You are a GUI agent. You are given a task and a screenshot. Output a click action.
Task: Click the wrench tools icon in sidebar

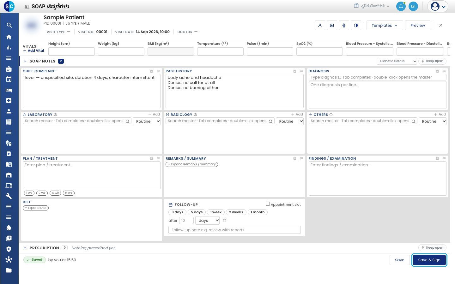pos(9,196)
